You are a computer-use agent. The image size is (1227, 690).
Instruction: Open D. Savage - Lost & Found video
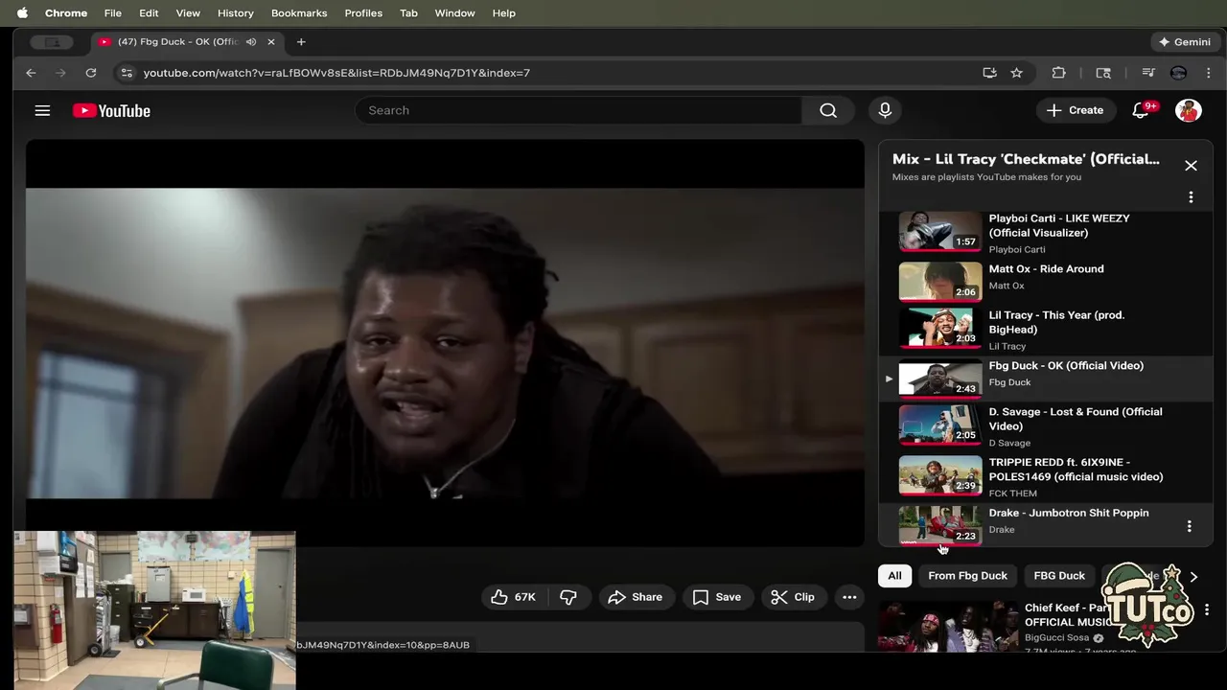(x=1045, y=425)
